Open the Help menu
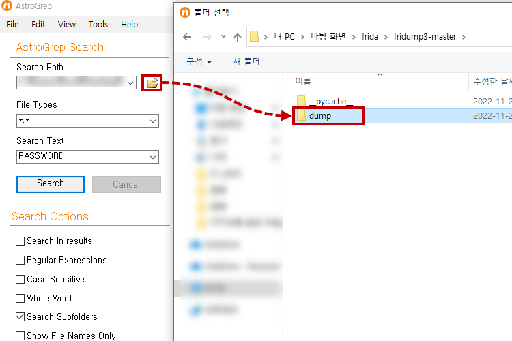This screenshot has height=341, width=512. pos(129,25)
